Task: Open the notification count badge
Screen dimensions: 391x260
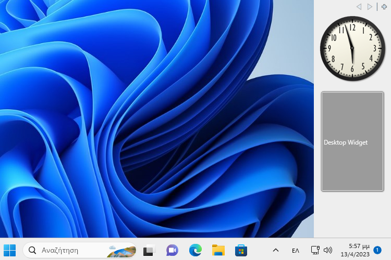Action: point(377,250)
